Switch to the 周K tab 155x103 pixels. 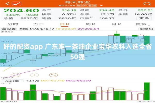click(90, 24)
